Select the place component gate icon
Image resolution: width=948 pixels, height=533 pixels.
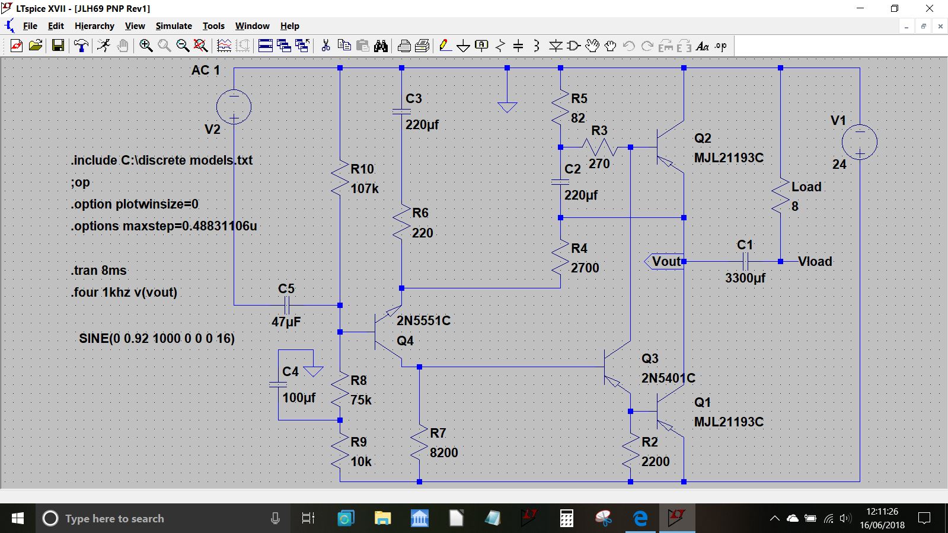(x=574, y=46)
